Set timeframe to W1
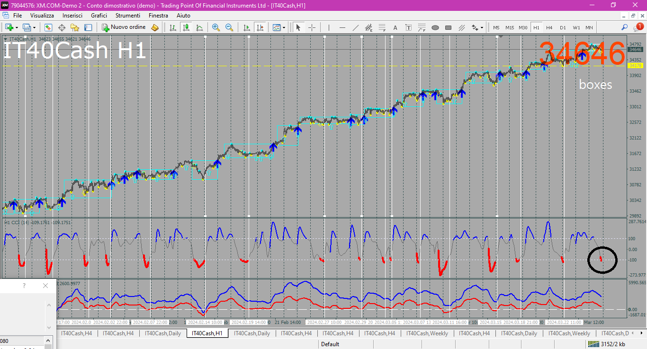Screen dimensions: 647x349 point(576,27)
